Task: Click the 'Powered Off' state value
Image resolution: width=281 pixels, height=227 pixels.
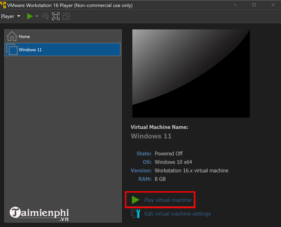Action: (169, 154)
